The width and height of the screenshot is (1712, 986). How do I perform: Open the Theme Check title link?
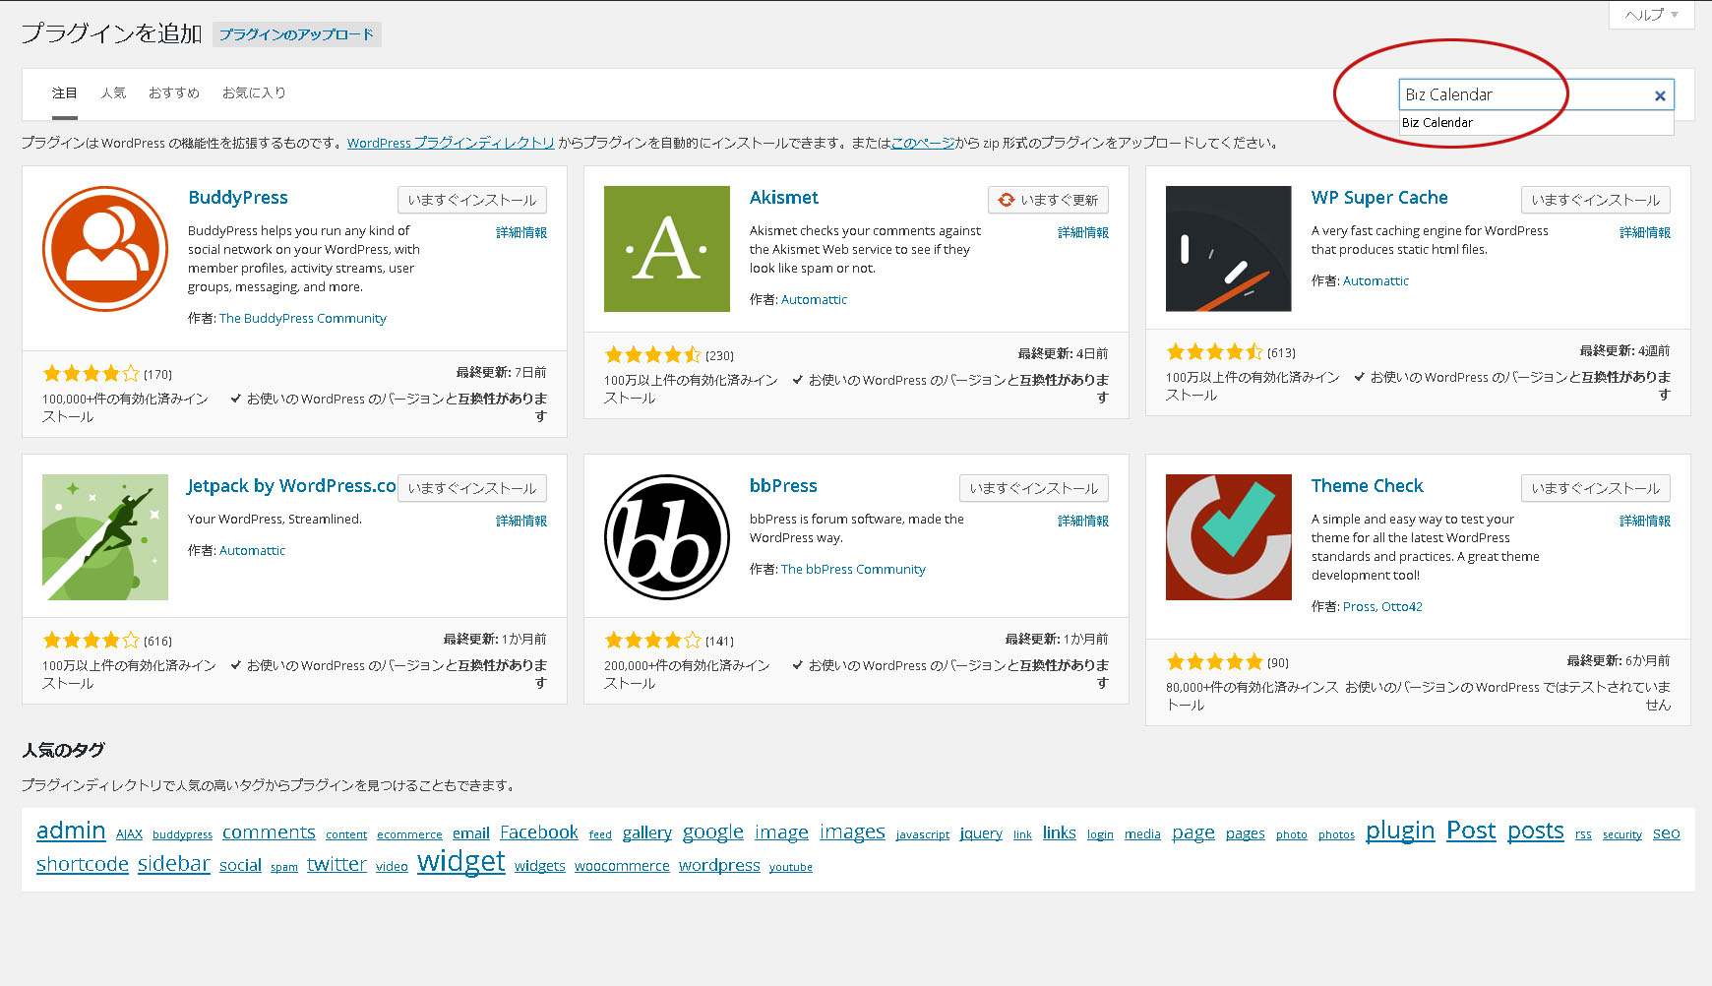tap(1368, 486)
